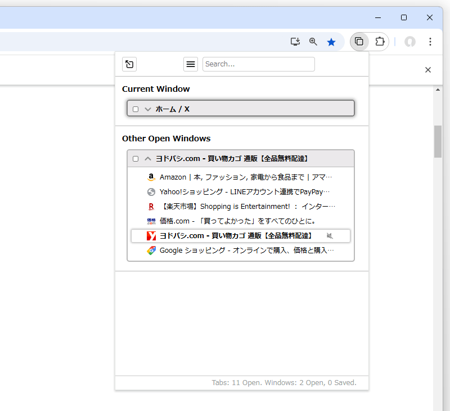
Task: Open the Extensions puzzle piece icon
Action: click(x=380, y=42)
